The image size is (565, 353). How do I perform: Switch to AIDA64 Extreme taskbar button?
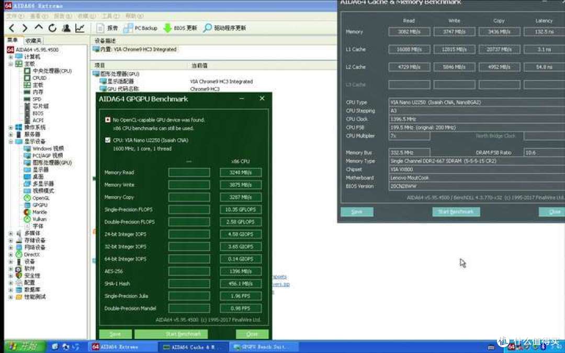[122, 347]
